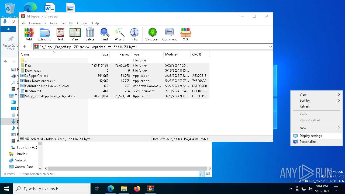Click Explorer back navigation arrow

6,62
